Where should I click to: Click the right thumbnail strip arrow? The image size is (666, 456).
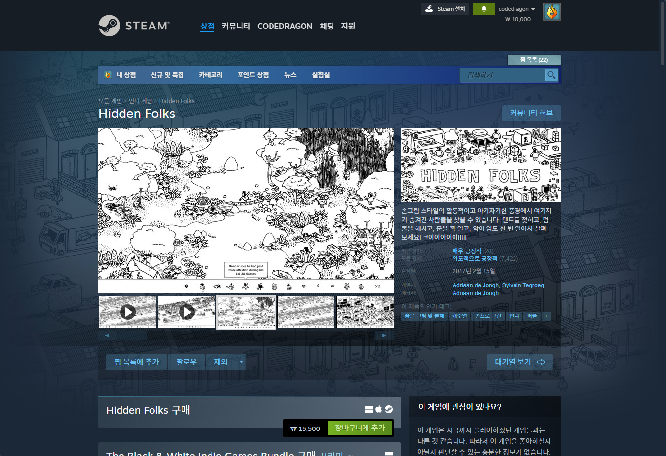tap(384, 335)
